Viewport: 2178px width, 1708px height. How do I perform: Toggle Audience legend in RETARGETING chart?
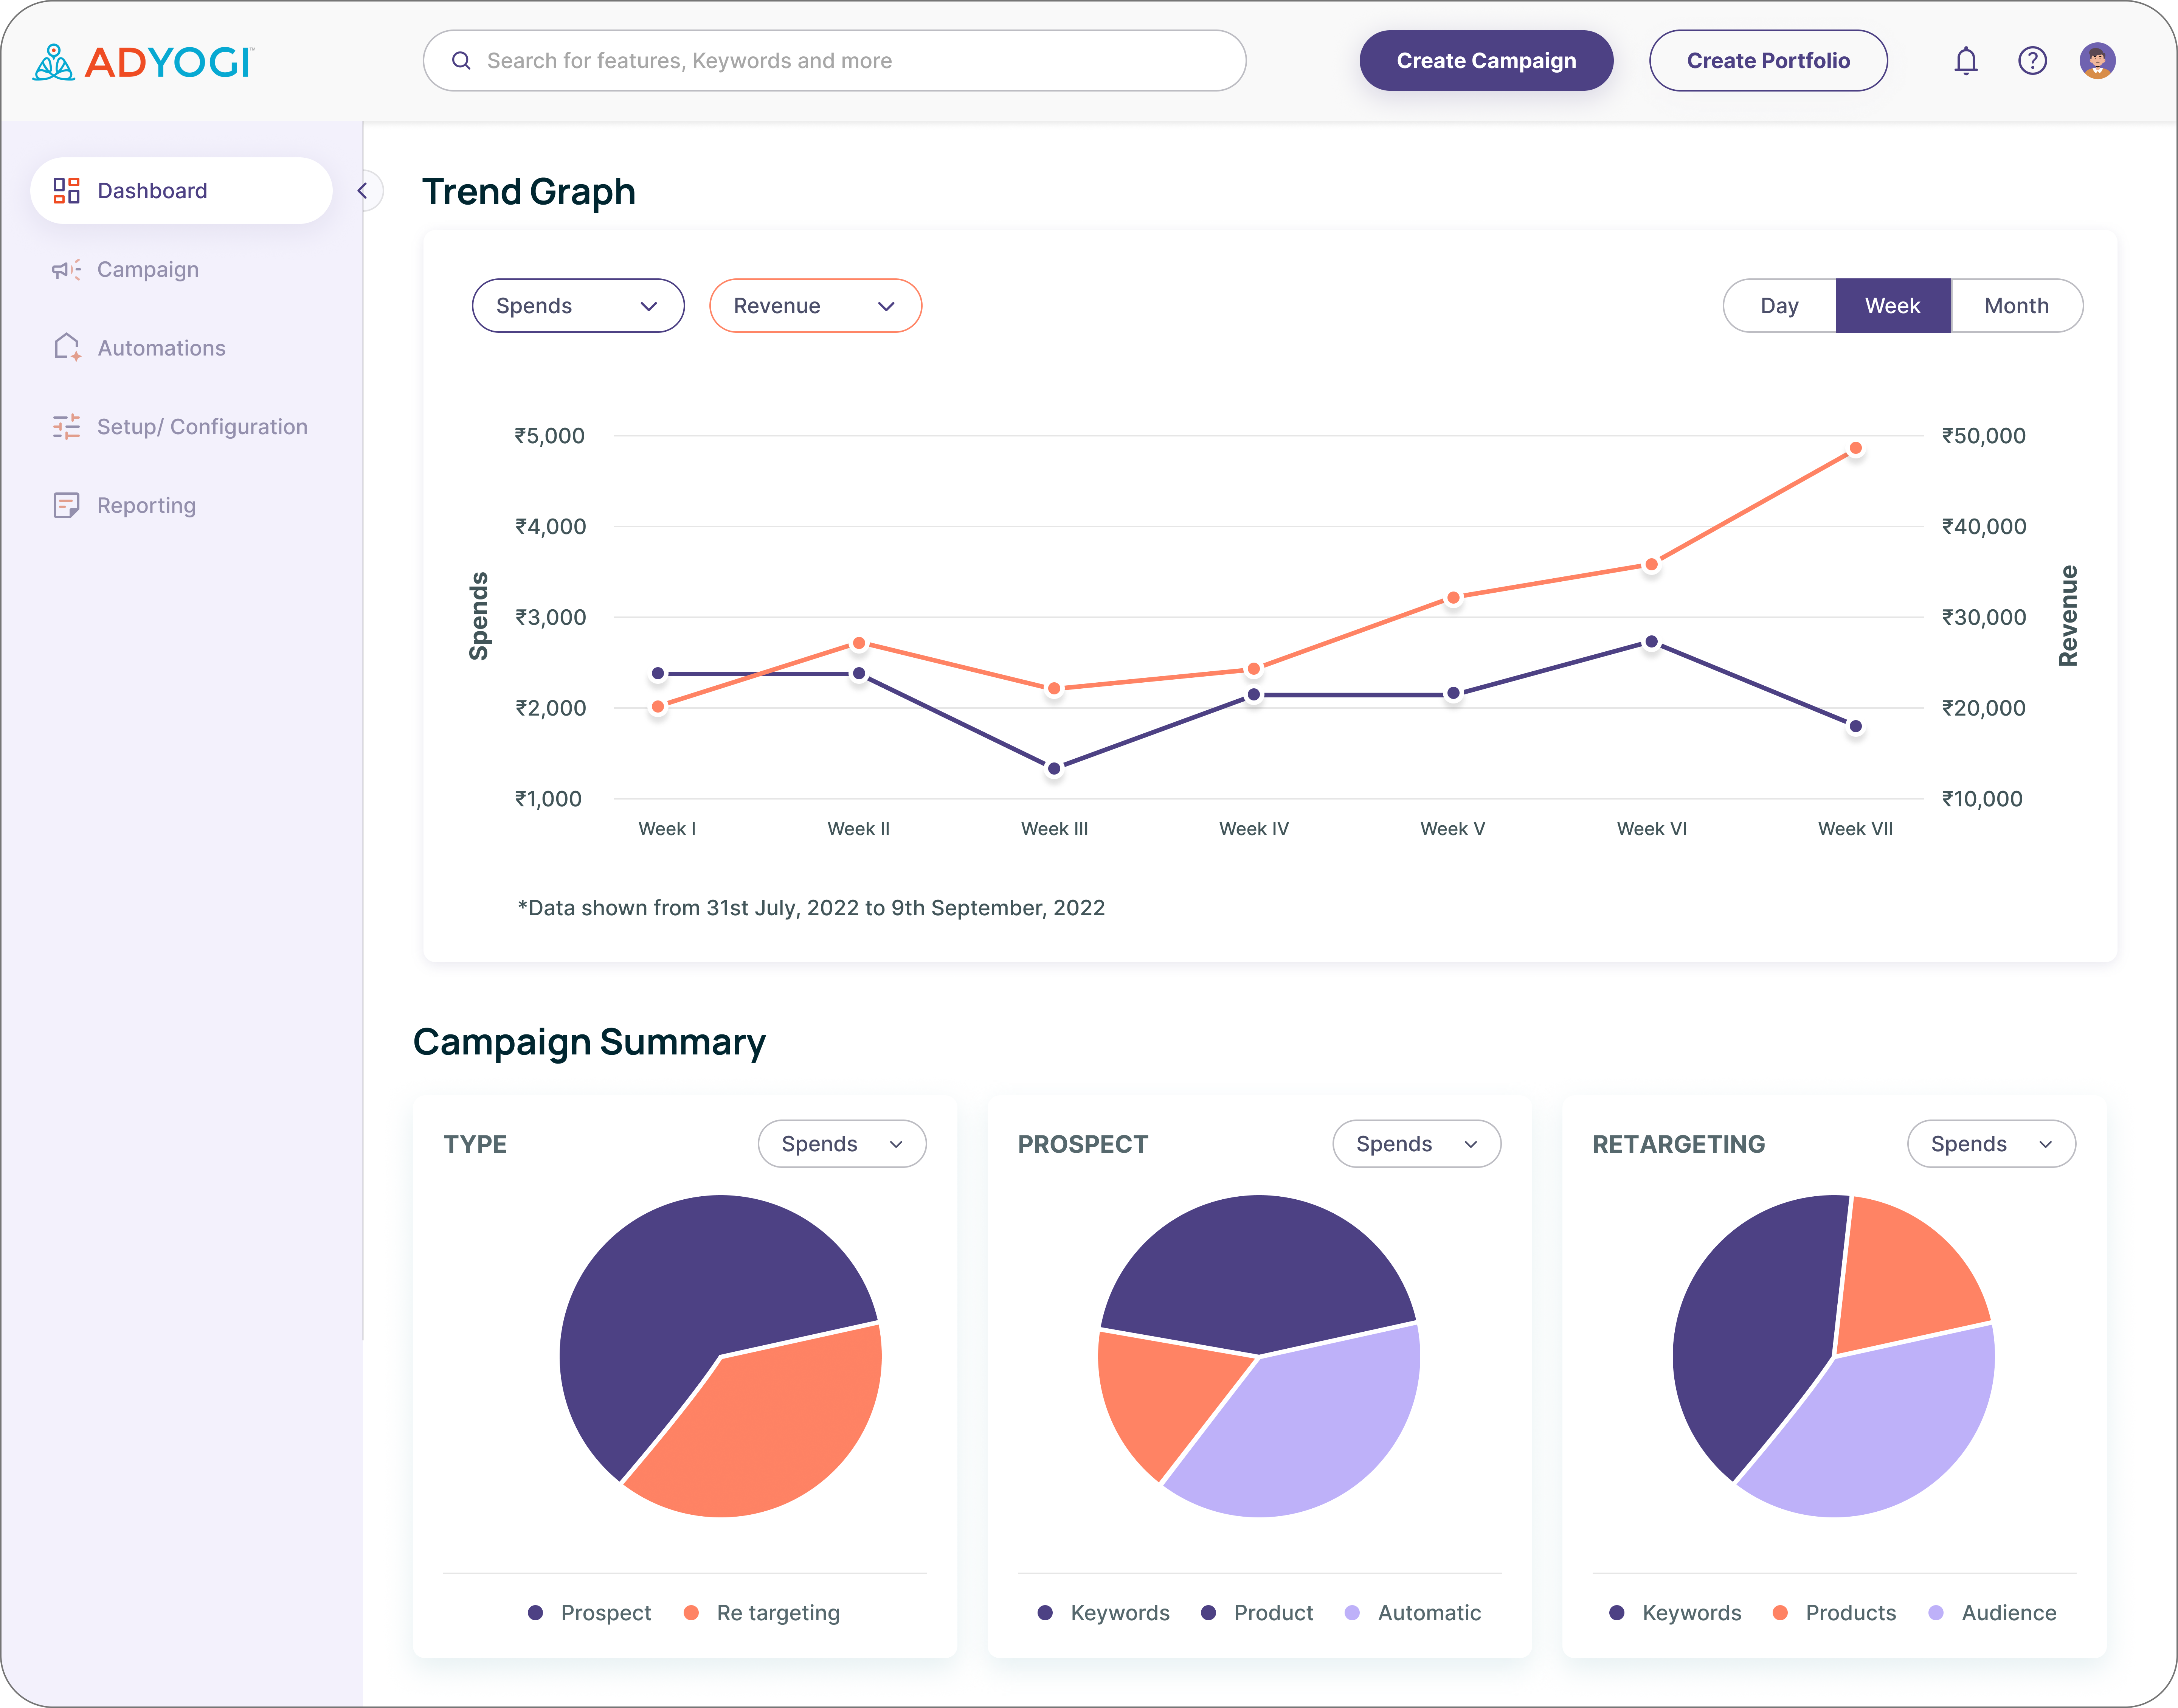click(1992, 1613)
